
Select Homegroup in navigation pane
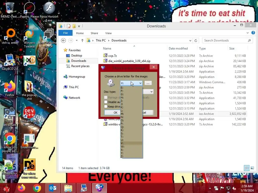[x=77, y=77]
